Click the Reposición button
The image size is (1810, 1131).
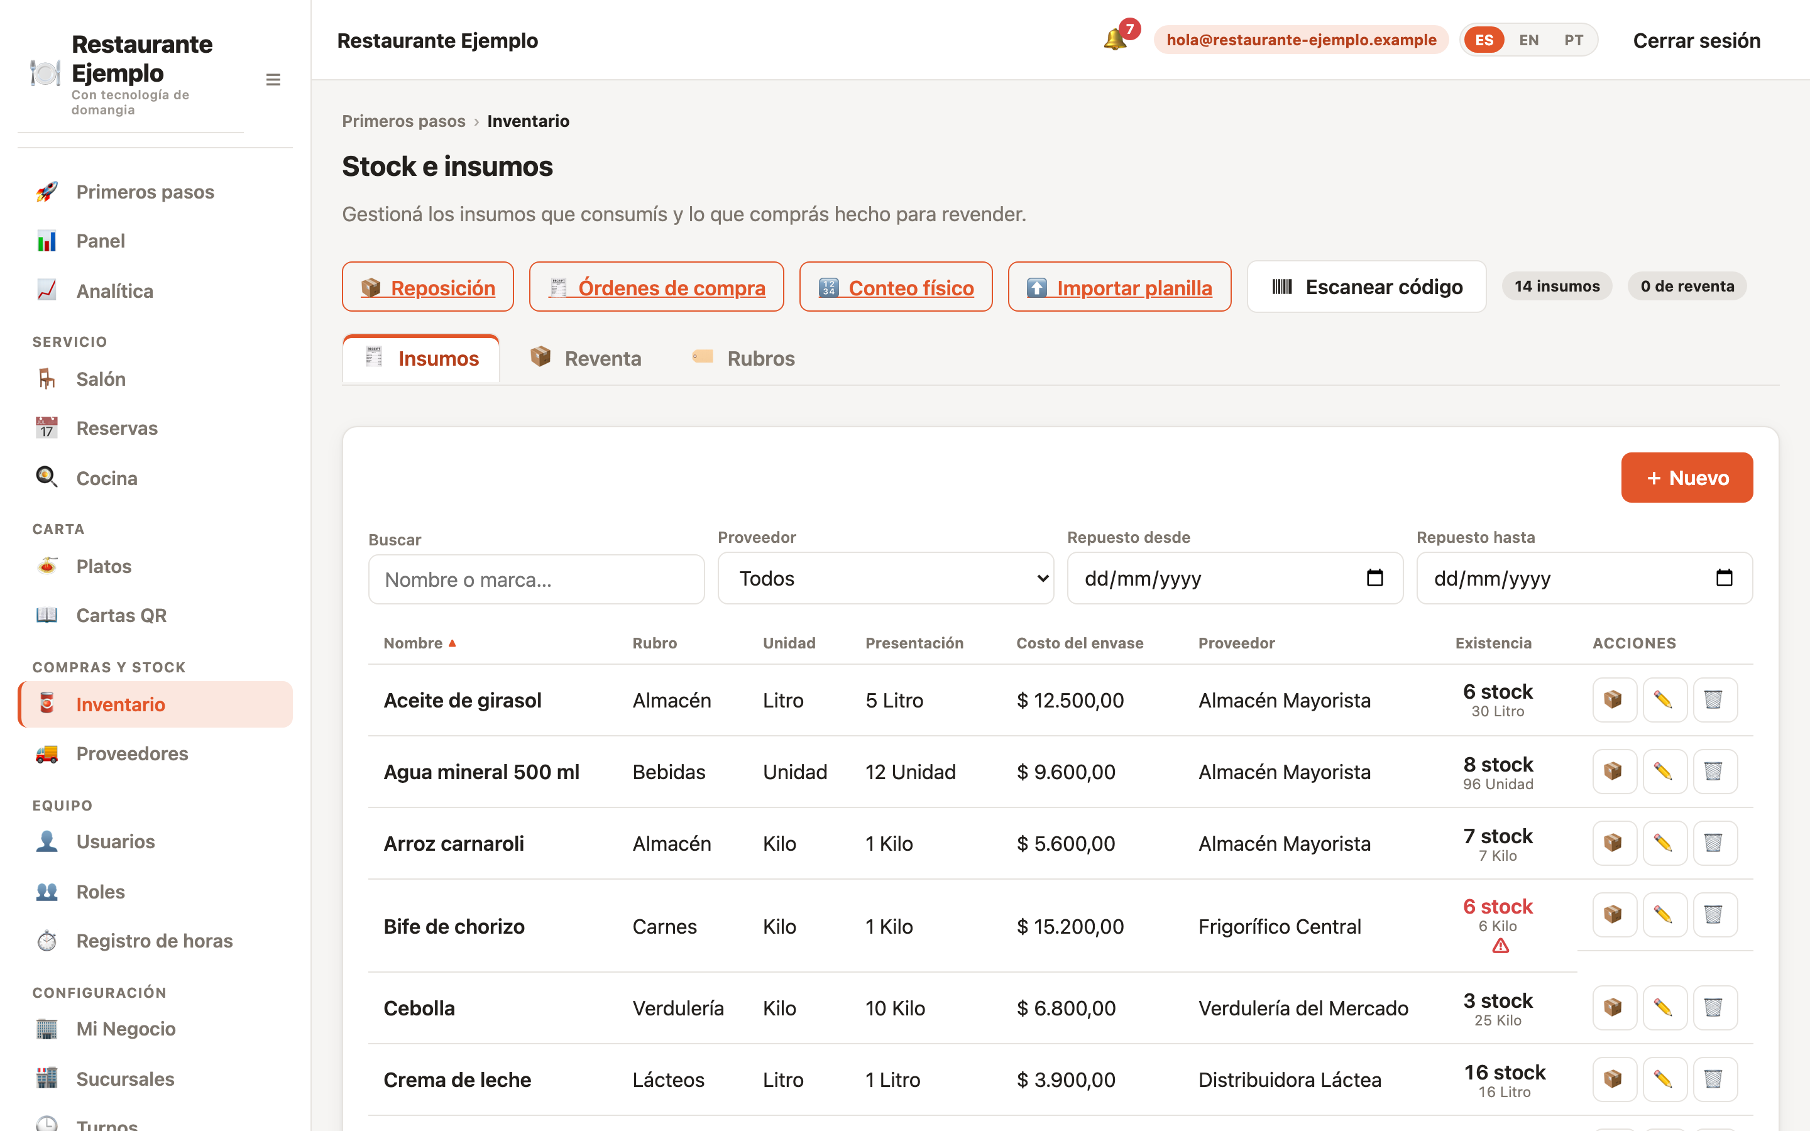[428, 287]
